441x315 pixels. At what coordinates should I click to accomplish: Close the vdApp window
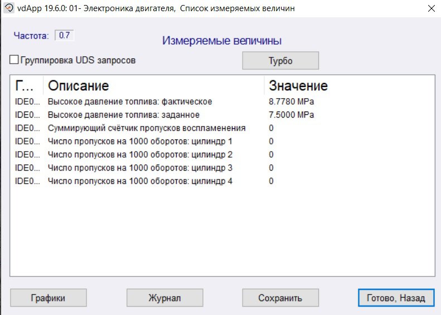click(431, 8)
